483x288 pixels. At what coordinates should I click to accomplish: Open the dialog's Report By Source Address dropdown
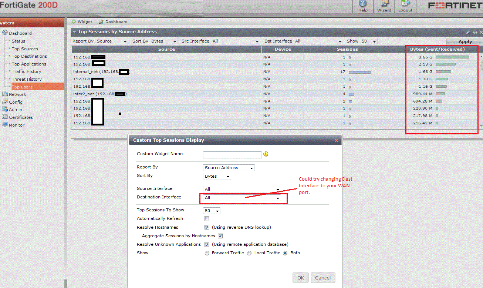229,168
